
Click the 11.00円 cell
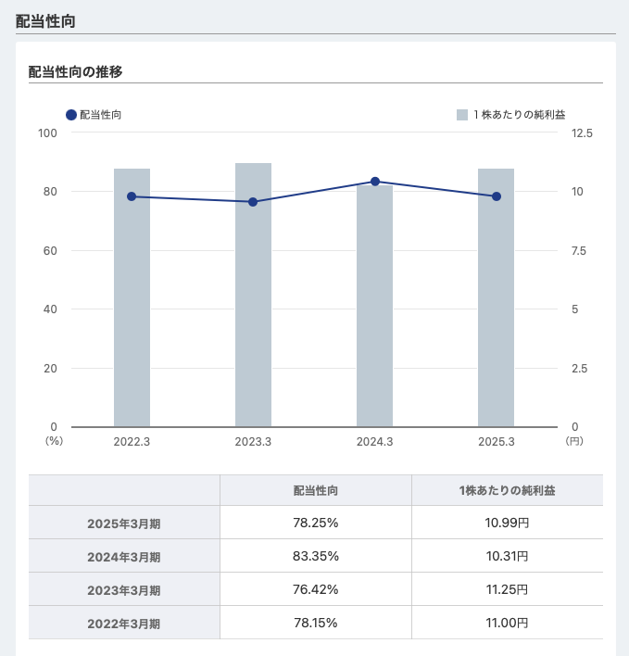(508, 623)
